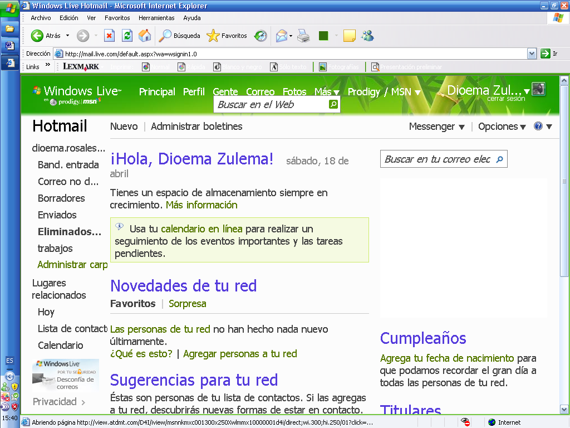Open Administrar boletines

196,127
